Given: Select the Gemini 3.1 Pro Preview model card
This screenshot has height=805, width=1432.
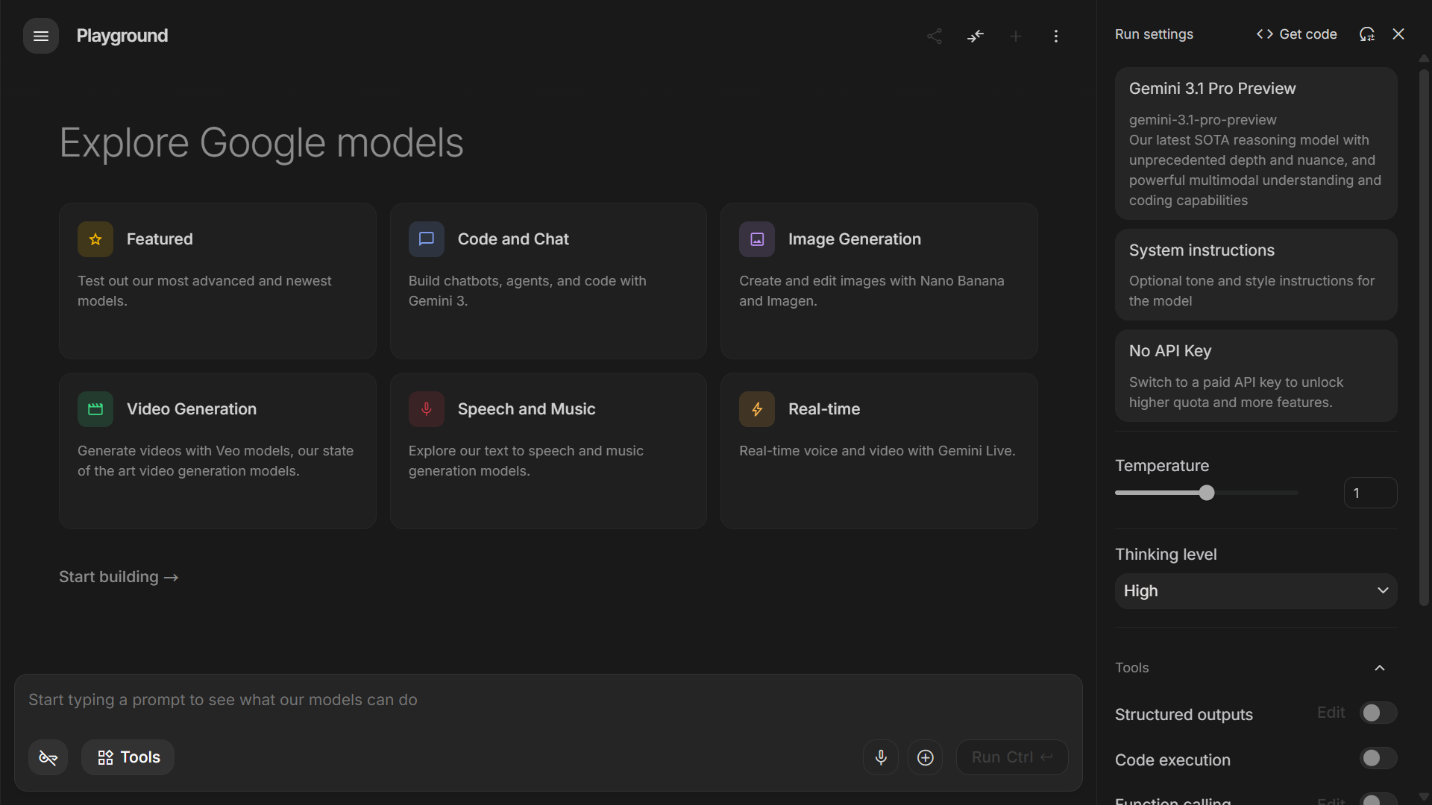Looking at the screenshot, I should click(1256, 143).
